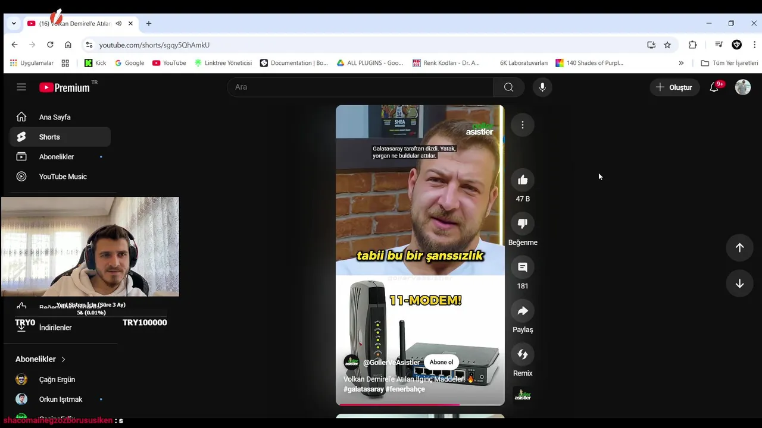Open the Chrome home page button
This screenshot has width=762, height=428.
[x=68, y=45]
